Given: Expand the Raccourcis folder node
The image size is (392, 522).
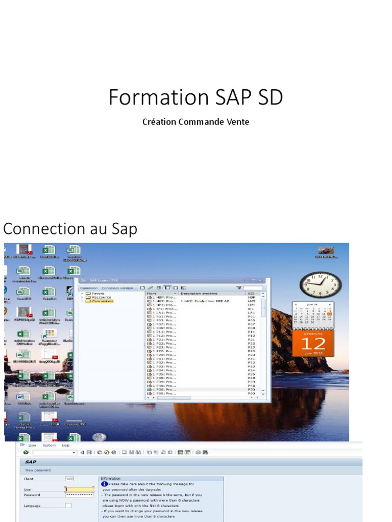Looking at the screenshot, I should coord(82,297).
